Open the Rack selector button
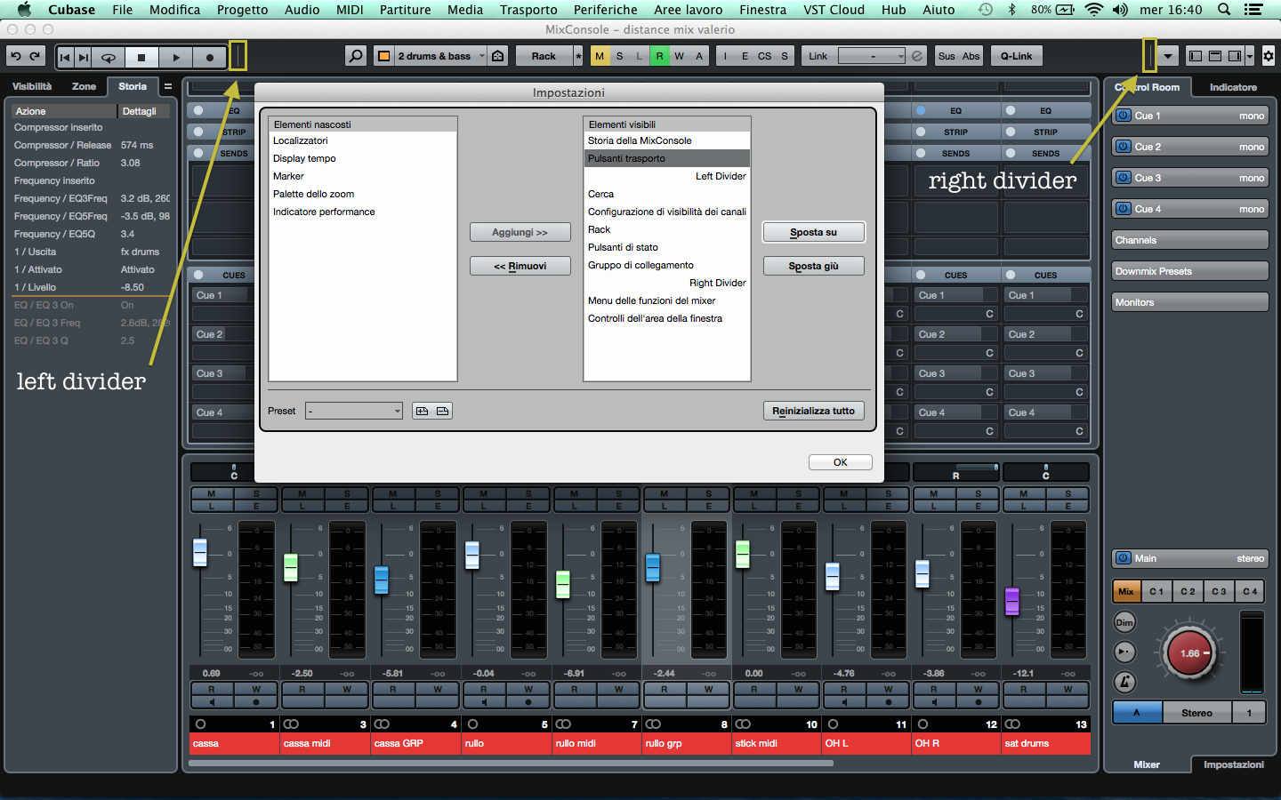The height and width of the screenshot is (800, 1281). coord(544,56)
